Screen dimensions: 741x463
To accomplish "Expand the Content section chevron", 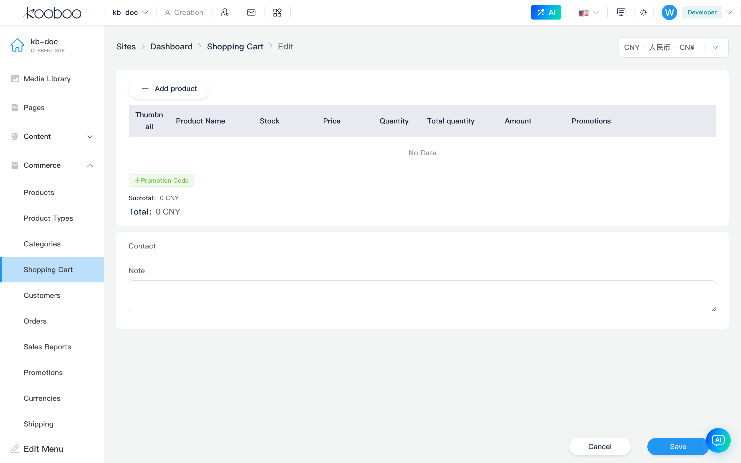I will point(90,137).
